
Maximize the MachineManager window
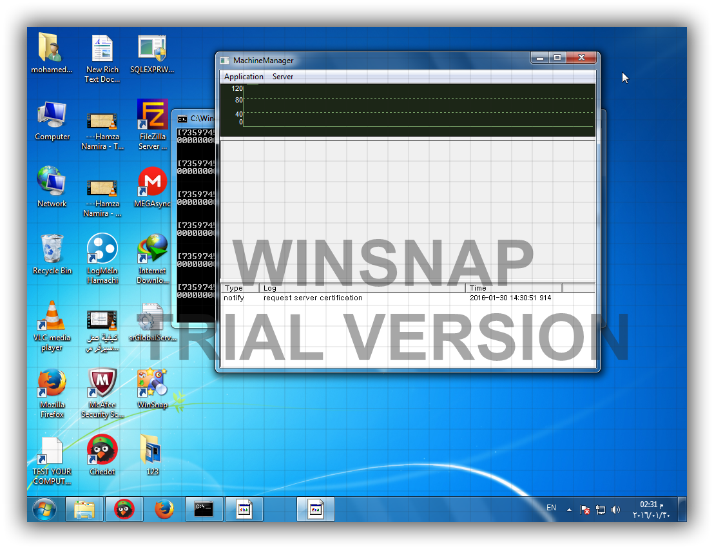(x=557, y=58)
